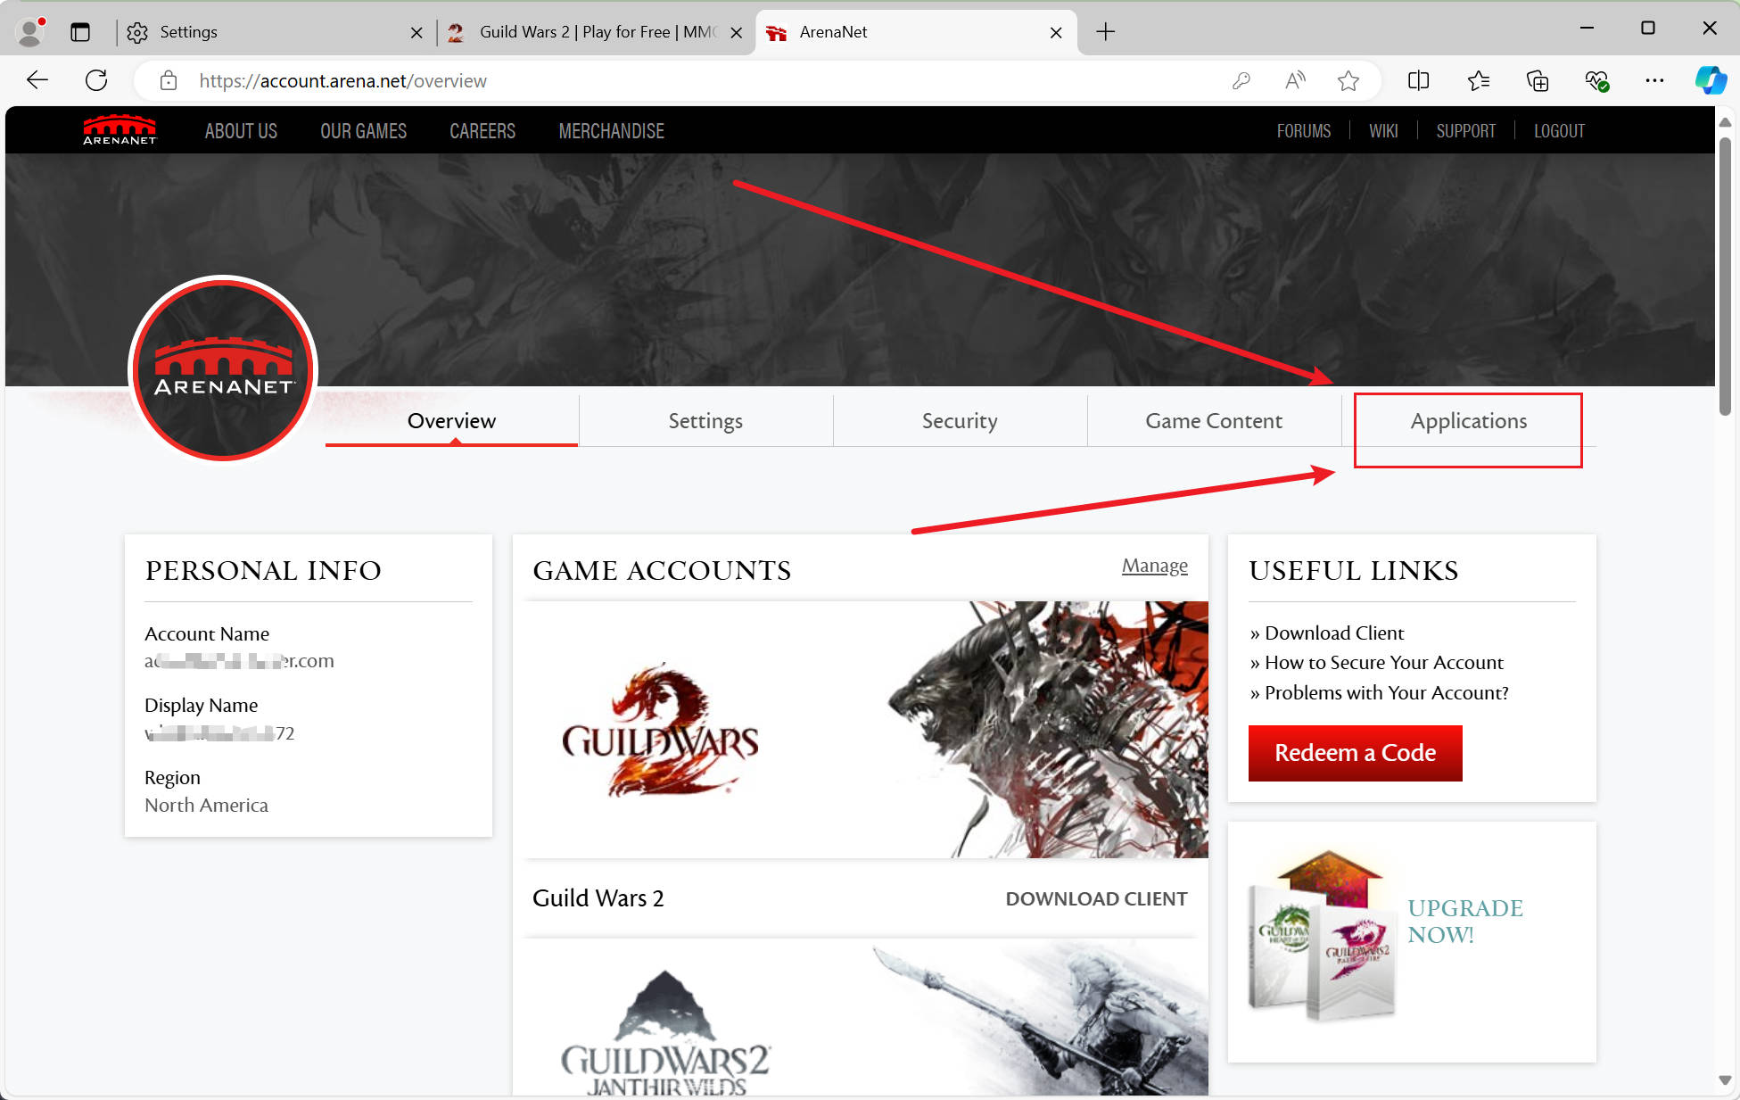Viewport: 1740px width, 1100px height.
Task: Open the Settings account tab
Action: [705, 421]
